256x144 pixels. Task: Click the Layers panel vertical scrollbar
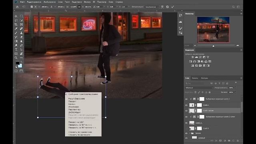click(242, 107)
